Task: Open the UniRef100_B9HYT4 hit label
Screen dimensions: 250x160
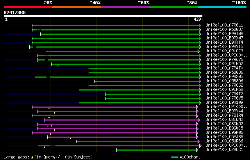Action: click(x=224, y=43)
